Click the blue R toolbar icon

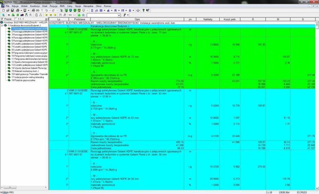pyautogui.click(x=115, y=10)
